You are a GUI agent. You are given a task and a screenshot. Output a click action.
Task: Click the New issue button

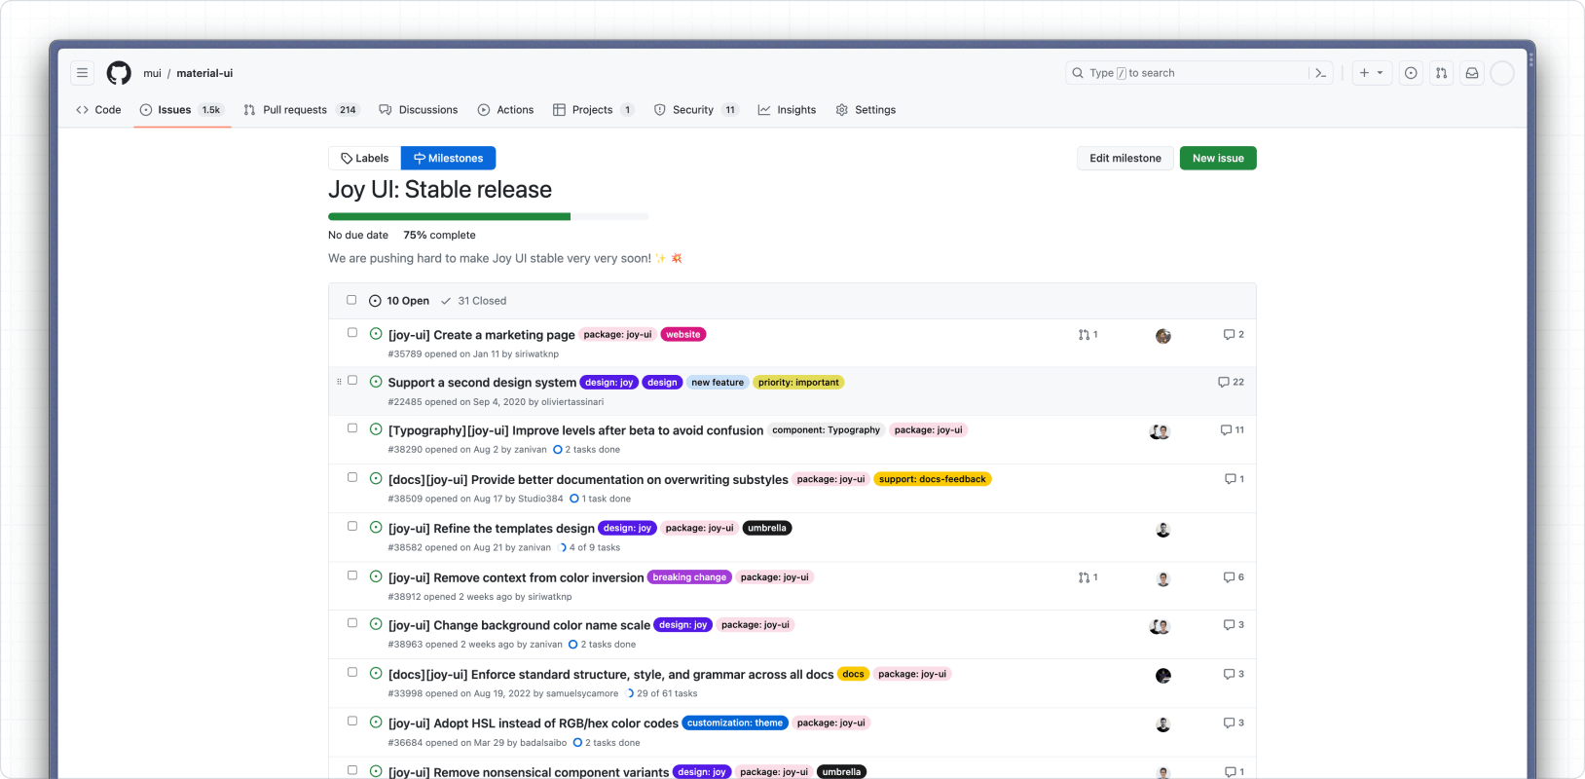click(1218, 158)
